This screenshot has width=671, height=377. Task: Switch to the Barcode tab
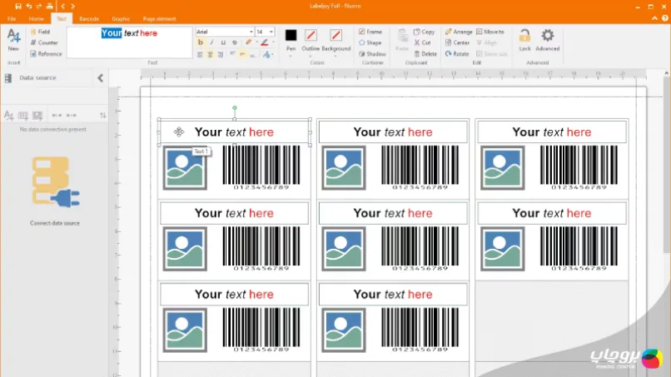[x=89, y=19]
